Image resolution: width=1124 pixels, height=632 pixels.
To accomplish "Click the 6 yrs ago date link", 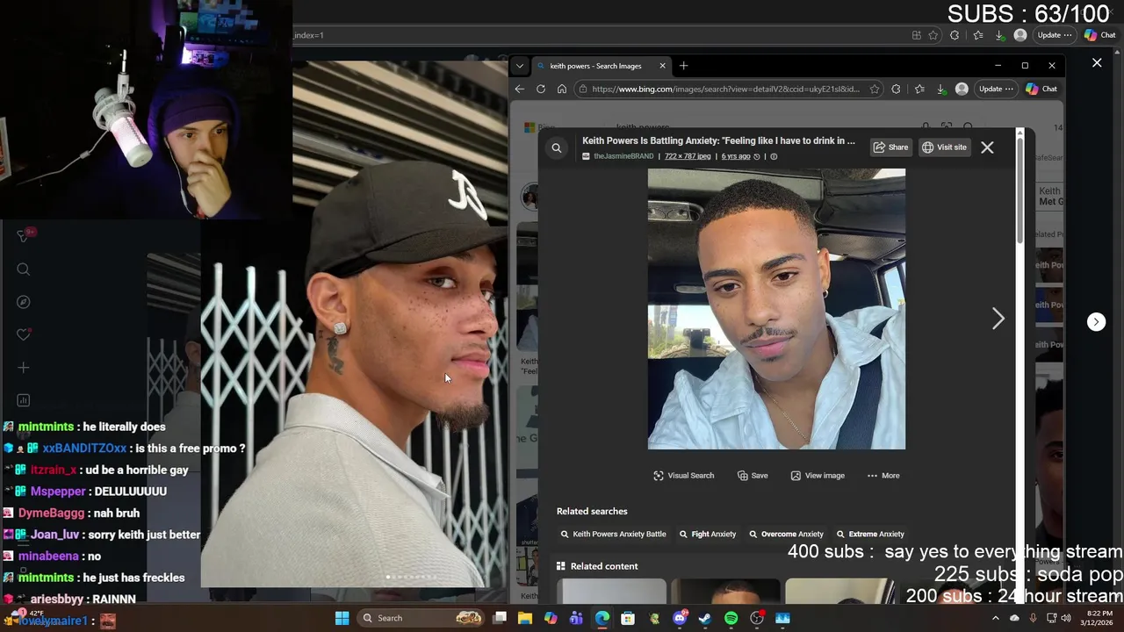I will (736, 156).
